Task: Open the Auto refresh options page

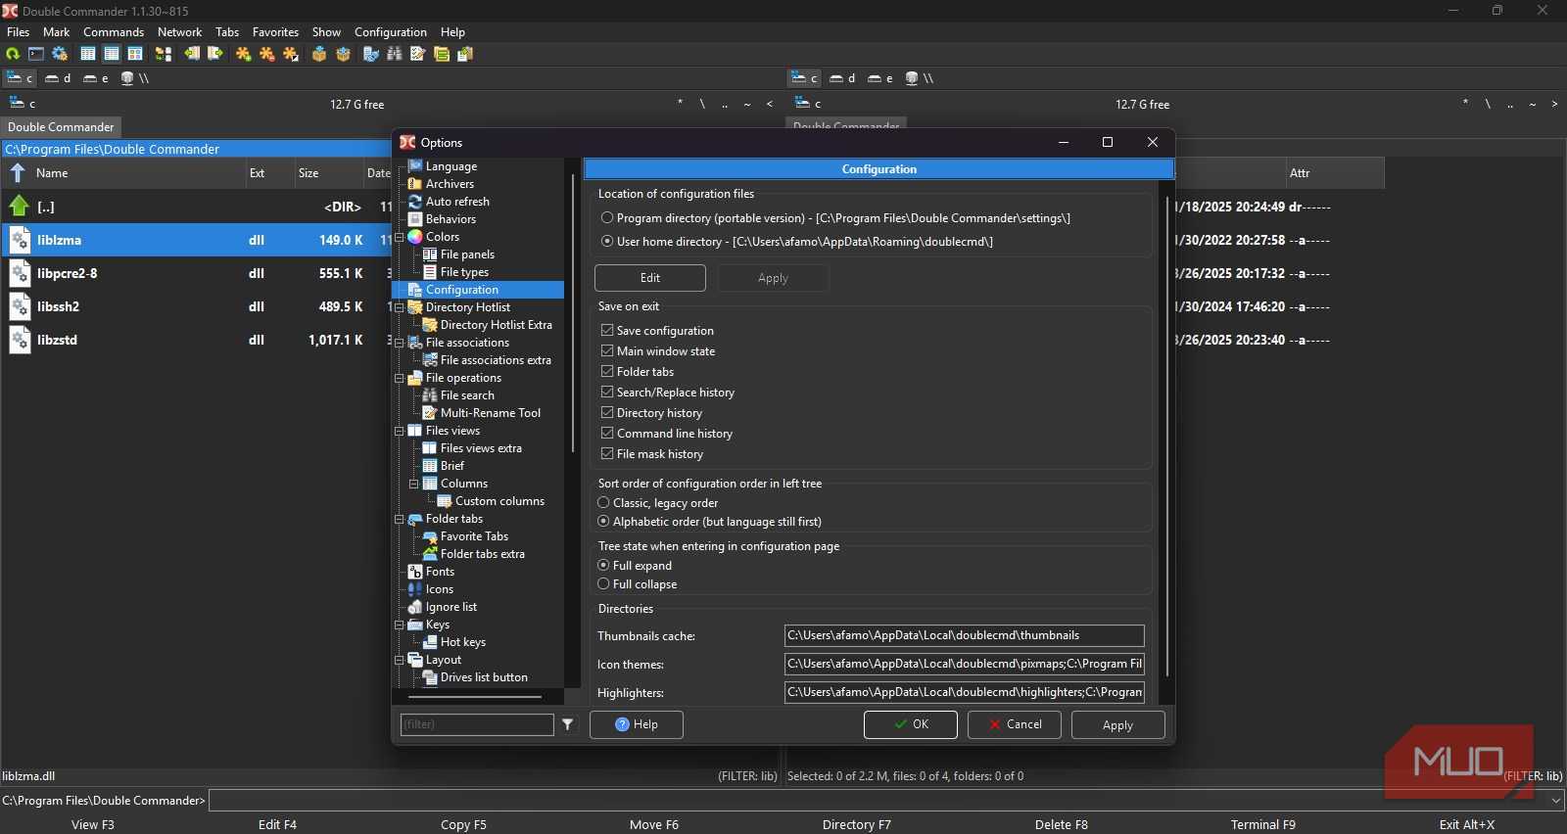Action: click(457, 202)
